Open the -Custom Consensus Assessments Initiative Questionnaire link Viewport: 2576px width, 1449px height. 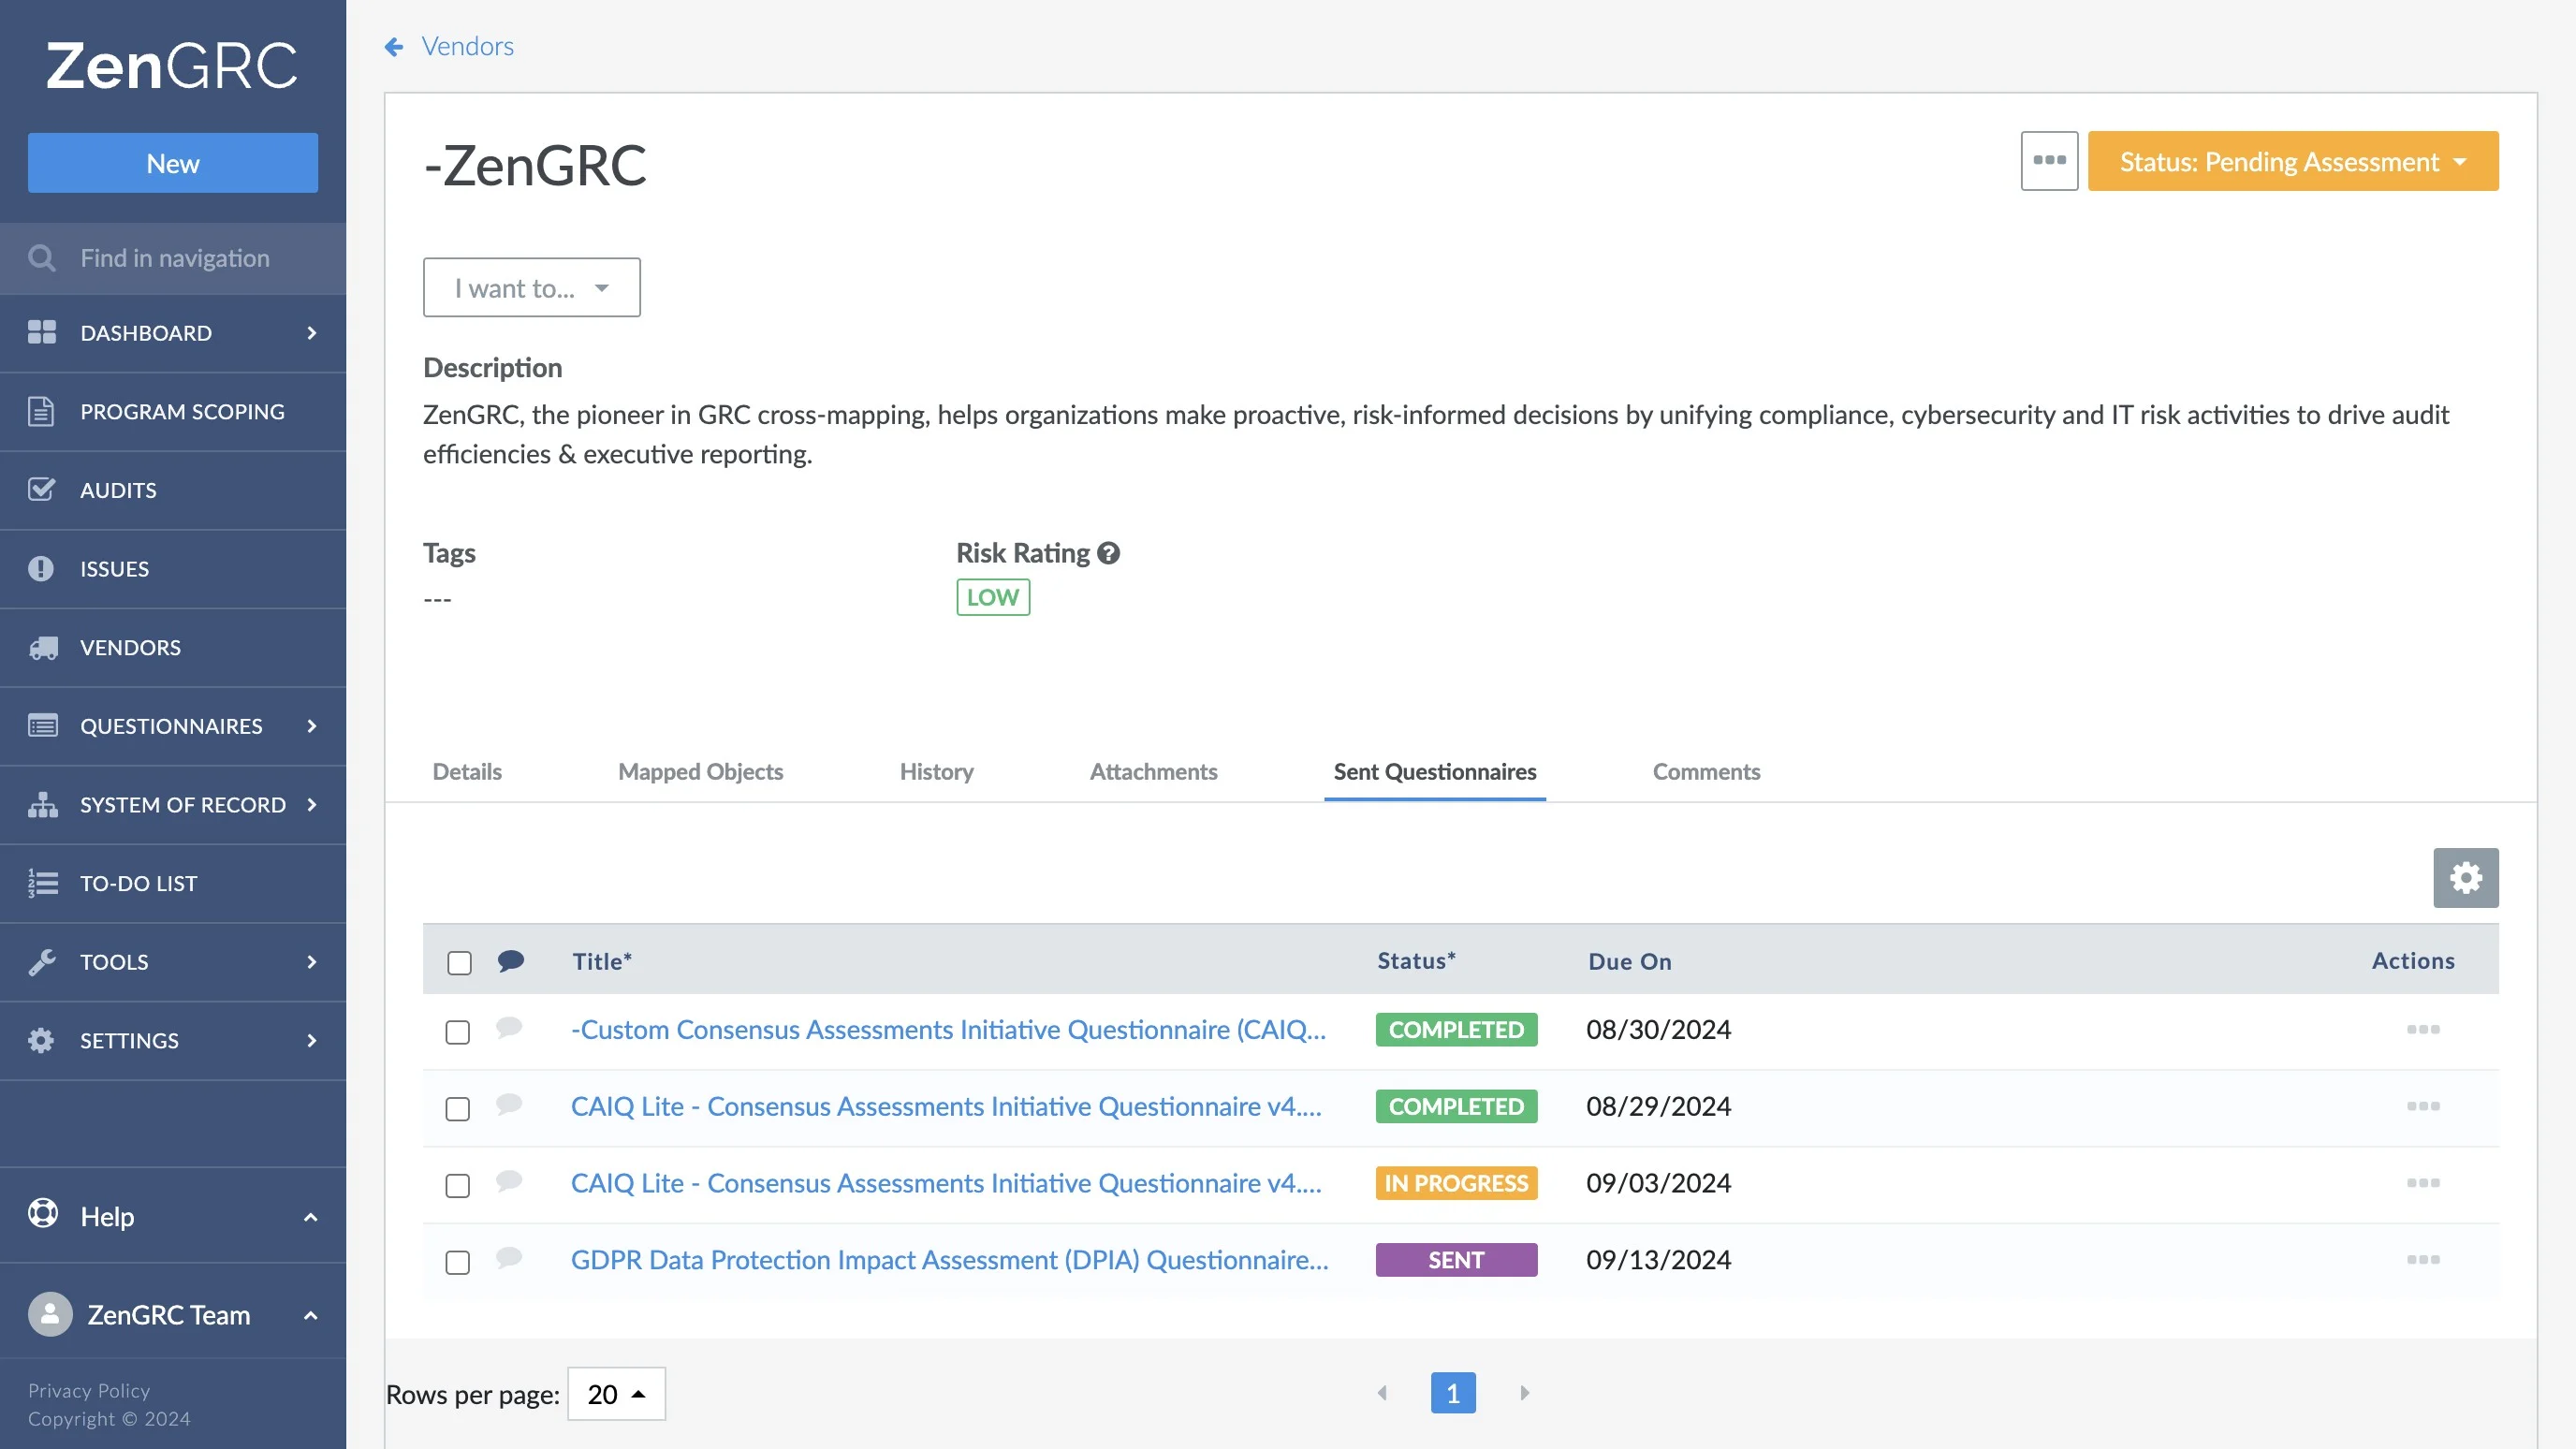(948, 1029)
